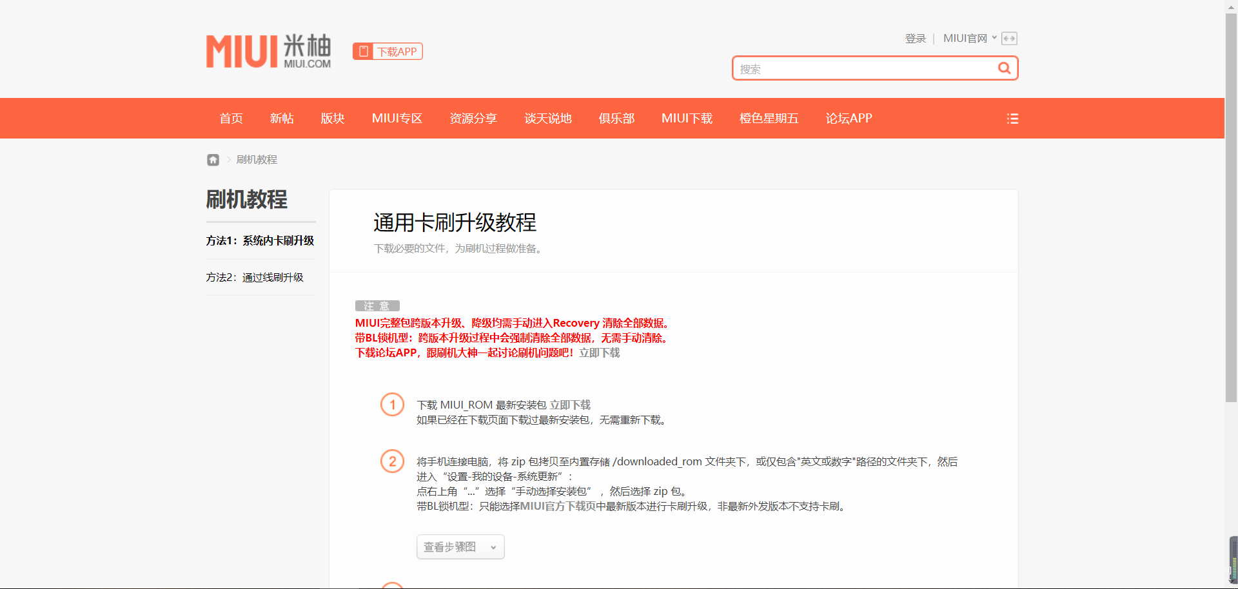The image size is (1238, 589).
Task: Click the MIUI logo
Action: 268,51
